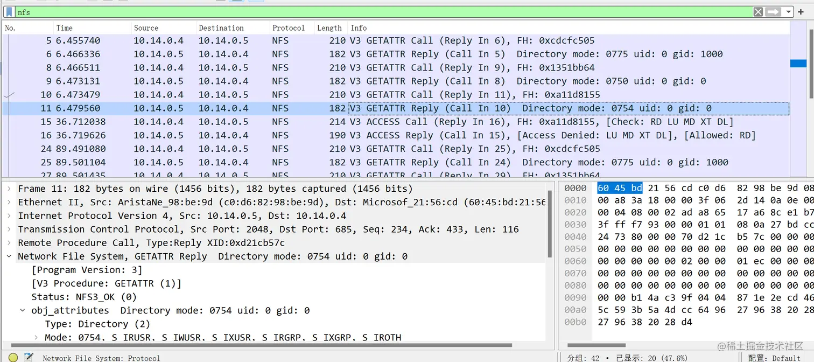814x362 pixels.
Task: Click the hex row at offset 0090
Action: pos(689,297)
